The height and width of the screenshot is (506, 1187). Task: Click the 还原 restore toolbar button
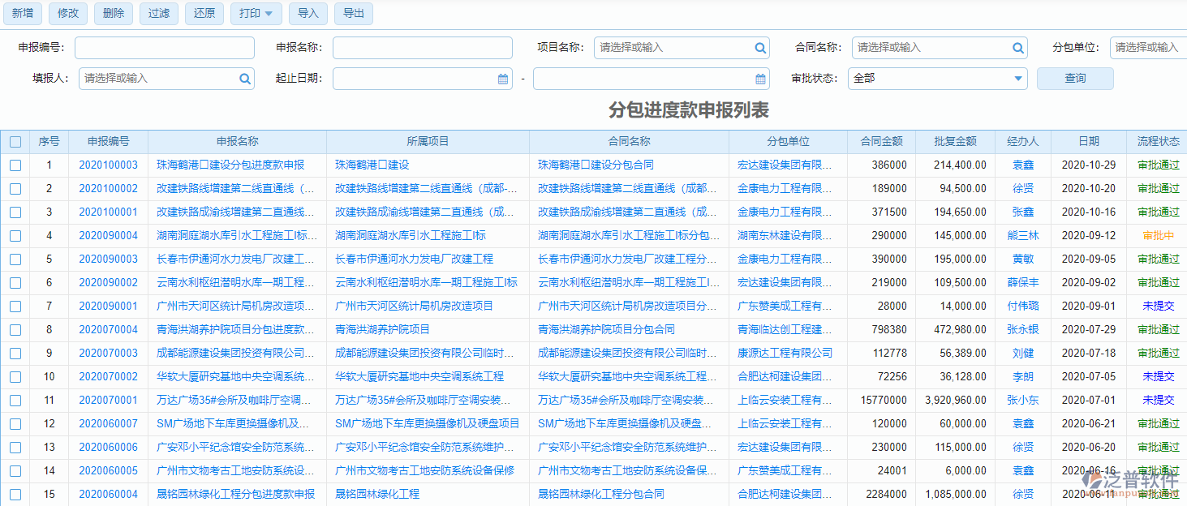(204, 14)
